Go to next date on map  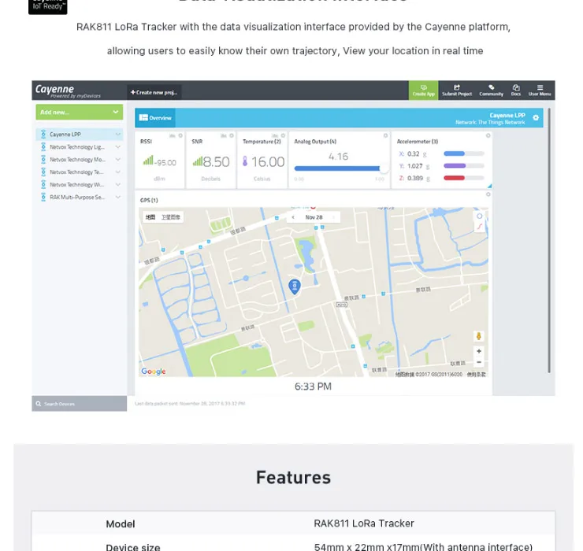333,217
